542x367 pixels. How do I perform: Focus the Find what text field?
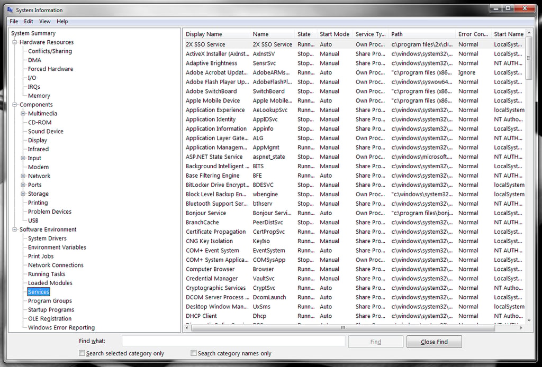(x=233, y=341)
